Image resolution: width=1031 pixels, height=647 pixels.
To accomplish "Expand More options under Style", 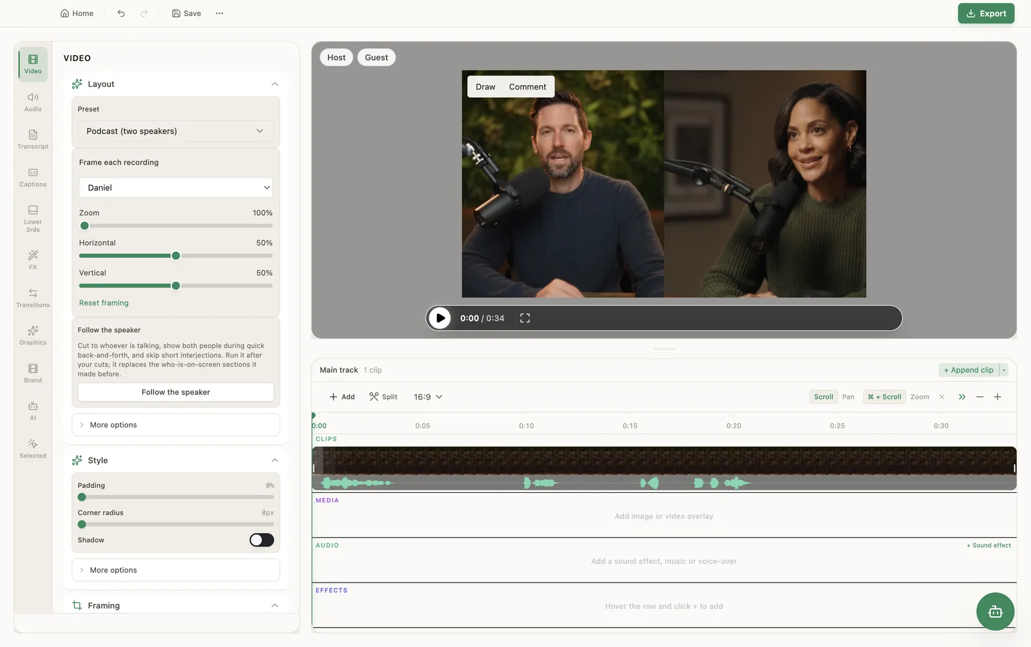I will (x=175, y=570).
